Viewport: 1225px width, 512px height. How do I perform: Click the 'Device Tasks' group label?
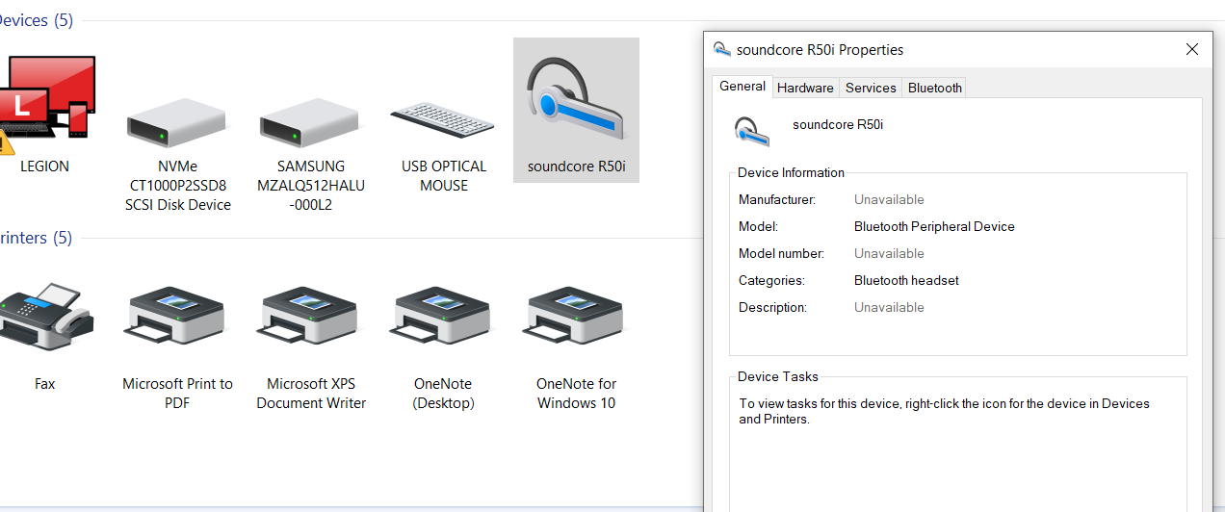point(778,377)
